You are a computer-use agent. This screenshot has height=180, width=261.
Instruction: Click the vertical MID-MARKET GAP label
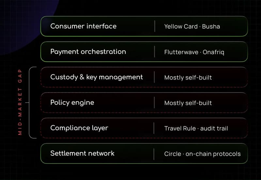pyautogui.click(x=20, y=102)
